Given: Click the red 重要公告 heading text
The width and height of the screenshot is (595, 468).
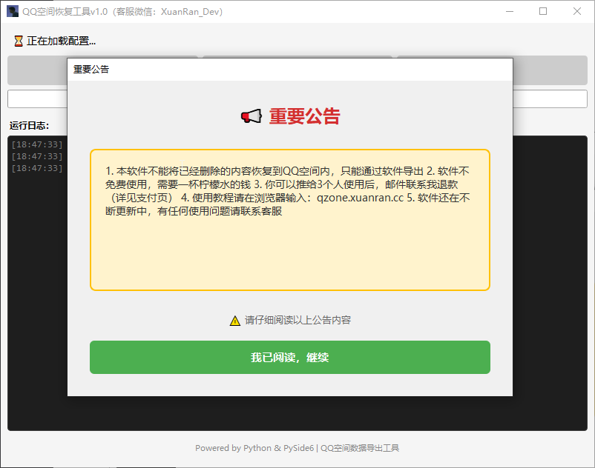Looking at the screenshot, I should pos(304,116).
